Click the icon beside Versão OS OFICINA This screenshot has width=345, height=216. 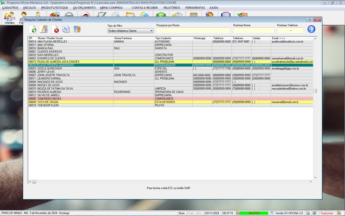[273, 213]
